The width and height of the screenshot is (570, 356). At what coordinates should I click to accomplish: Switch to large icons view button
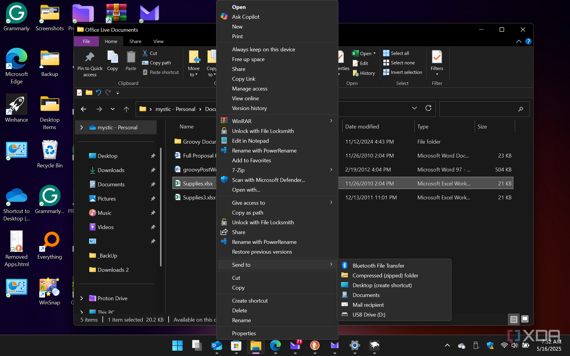tap(525, 319)
